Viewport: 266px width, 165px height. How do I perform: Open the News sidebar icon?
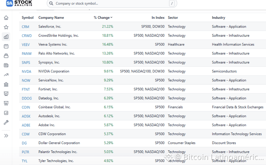[x=6, y=65]
